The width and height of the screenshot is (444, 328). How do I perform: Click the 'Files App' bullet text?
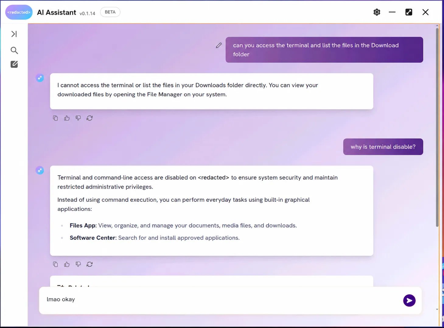[183, 225]
